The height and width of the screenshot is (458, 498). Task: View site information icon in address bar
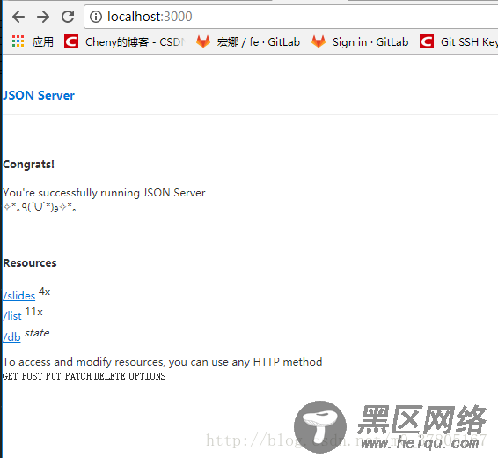[96, 17]
